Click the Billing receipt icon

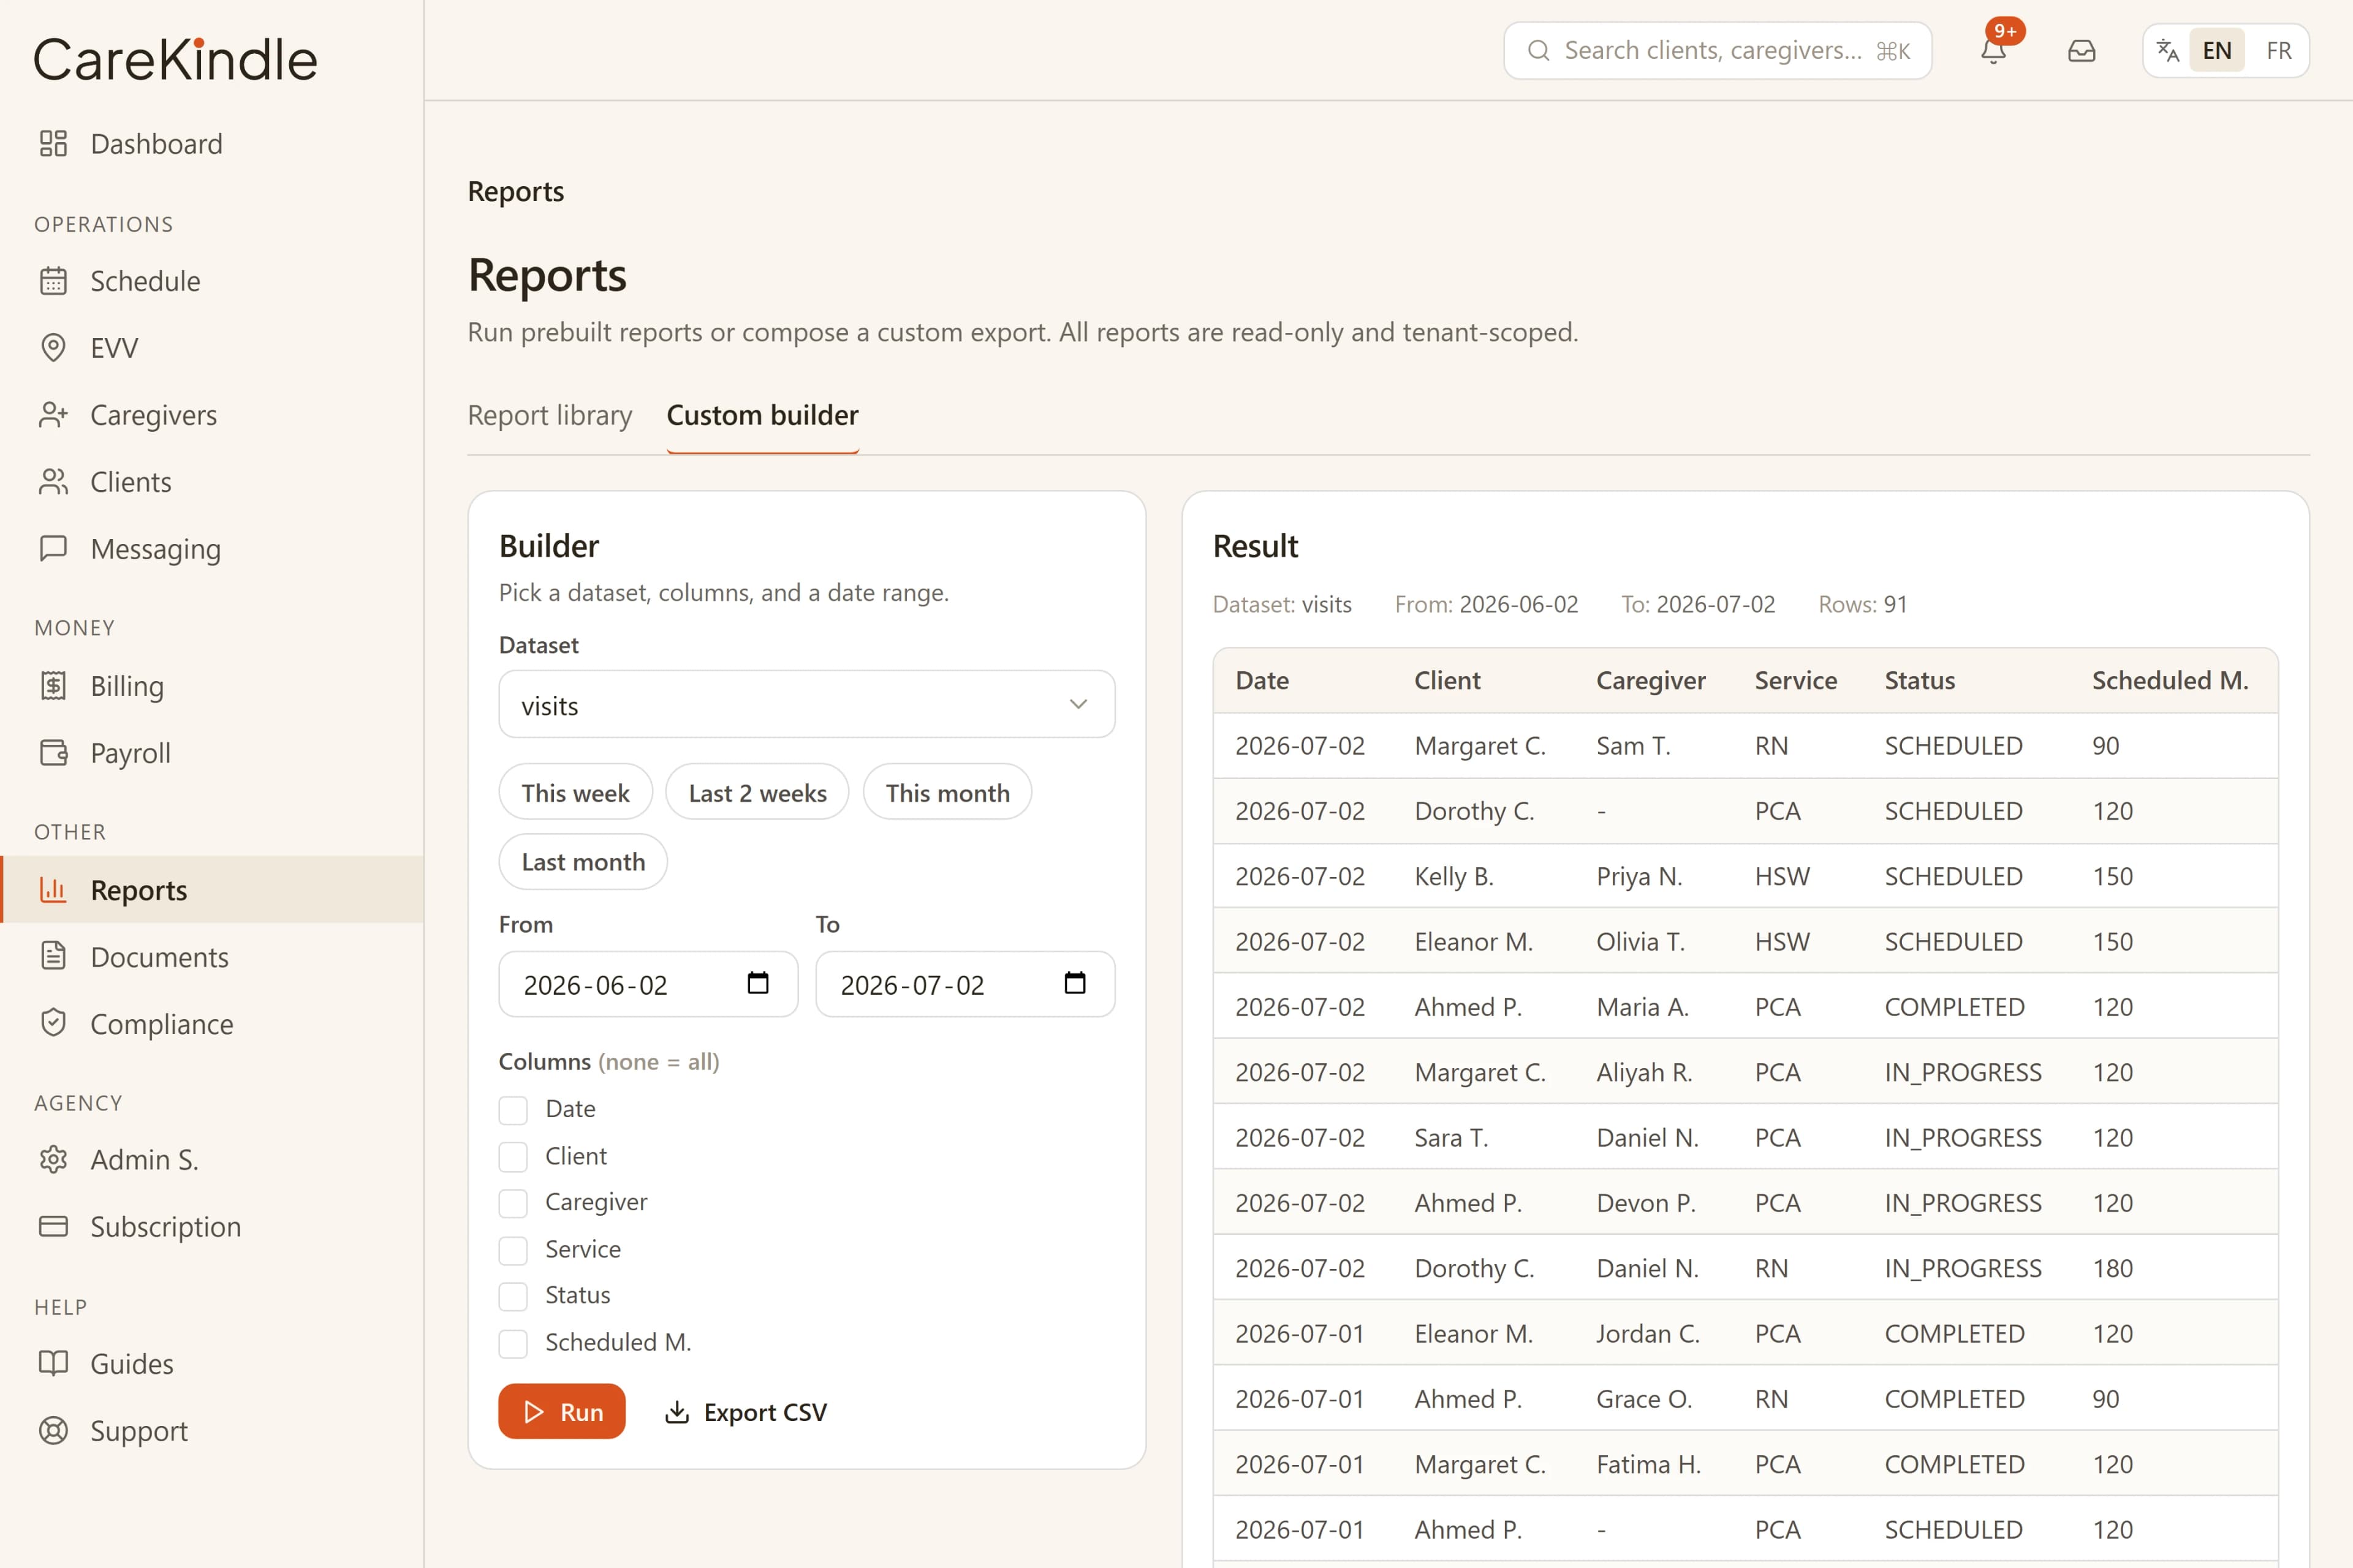pyautogui.click(x=53, y=686)
